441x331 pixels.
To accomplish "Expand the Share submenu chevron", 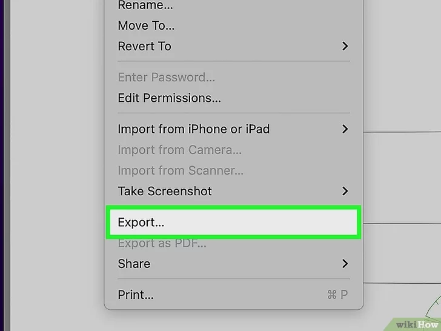I will pos(345,264).
